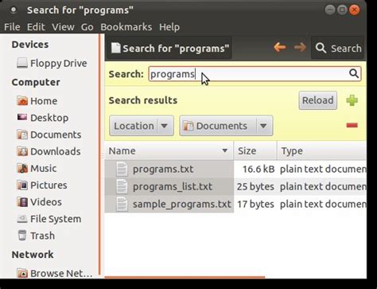Click the sample_programs.txt file icon
This screenshot has height=289, width=377.
coord(122,205)
